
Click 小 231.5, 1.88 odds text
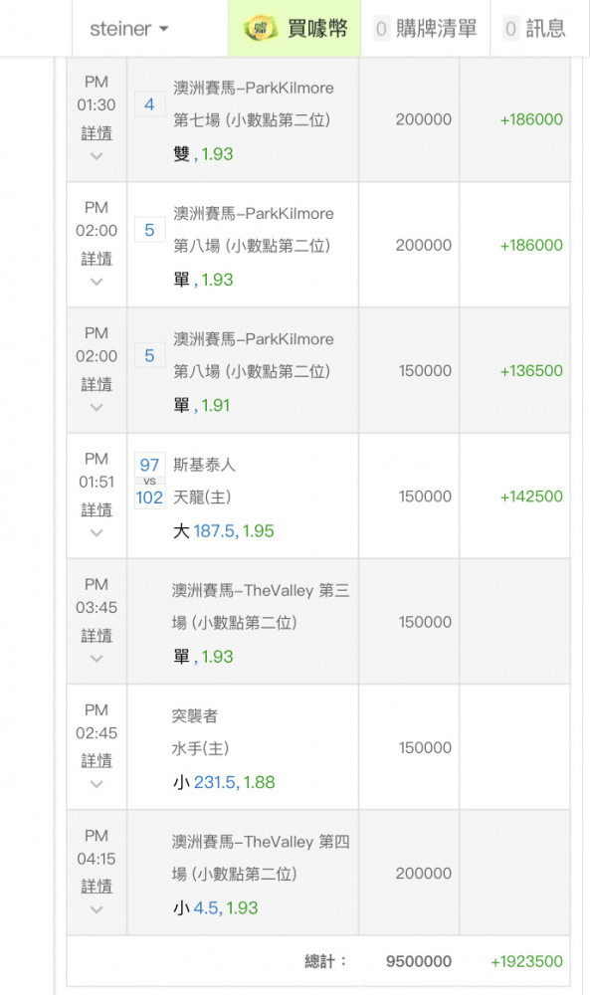(224, 782)
